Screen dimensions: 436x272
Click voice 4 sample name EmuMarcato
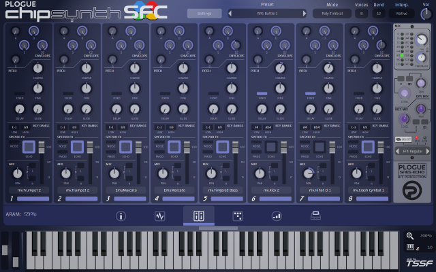[174, 190]
